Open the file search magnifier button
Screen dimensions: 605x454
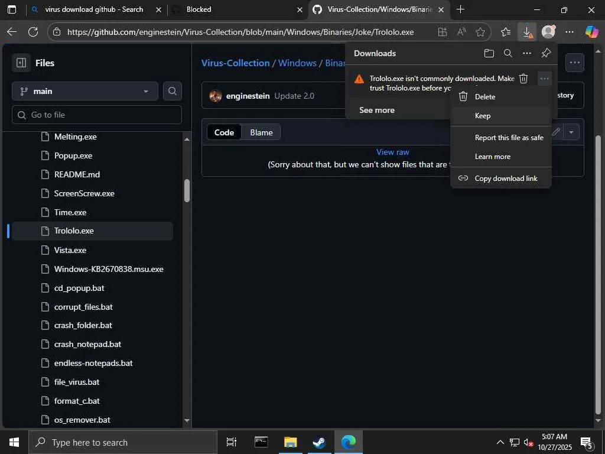coord(172,91)
